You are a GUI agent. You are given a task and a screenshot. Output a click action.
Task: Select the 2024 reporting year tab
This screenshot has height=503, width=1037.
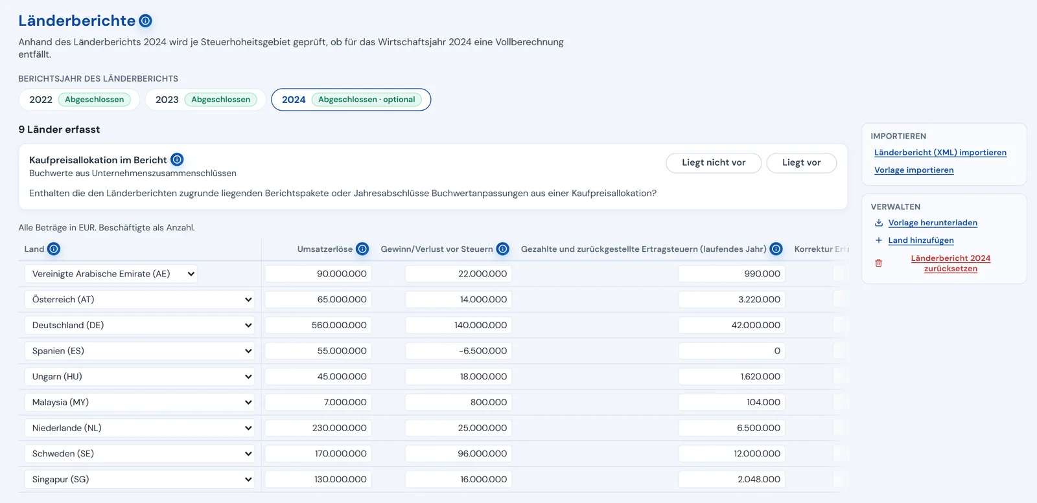(x=351, y=100)
